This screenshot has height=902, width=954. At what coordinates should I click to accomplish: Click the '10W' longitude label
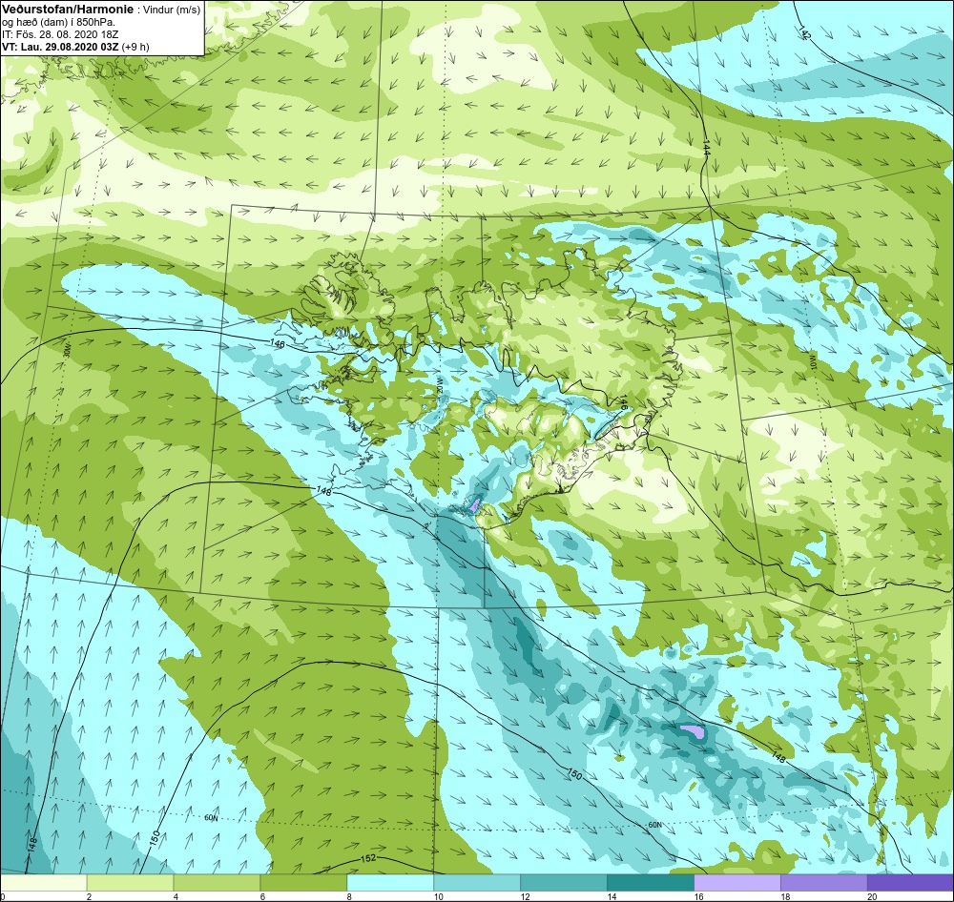coord(812,360)
